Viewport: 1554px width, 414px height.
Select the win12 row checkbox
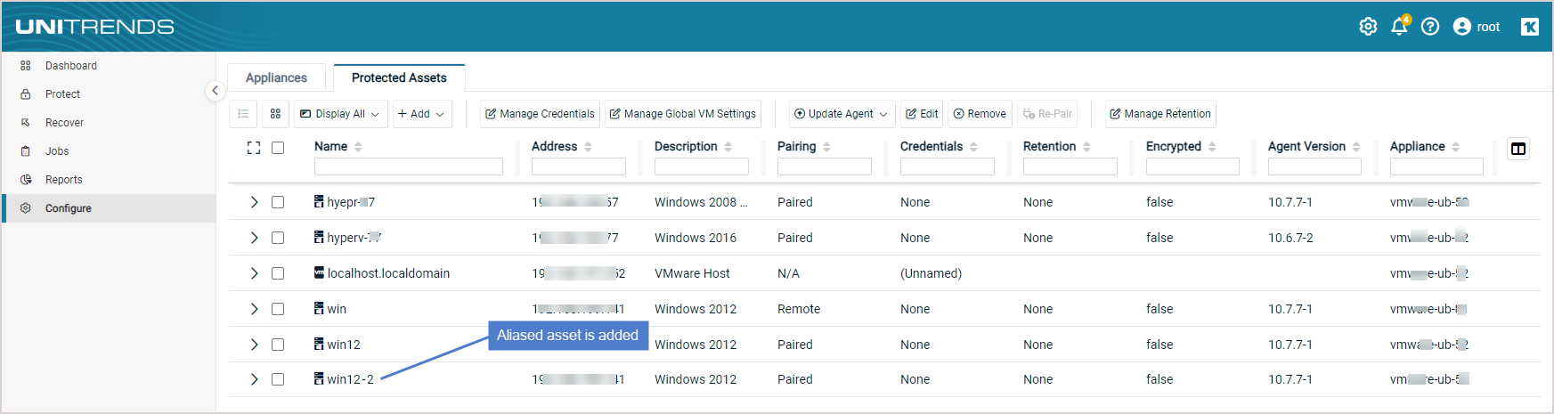coord(278,345)
